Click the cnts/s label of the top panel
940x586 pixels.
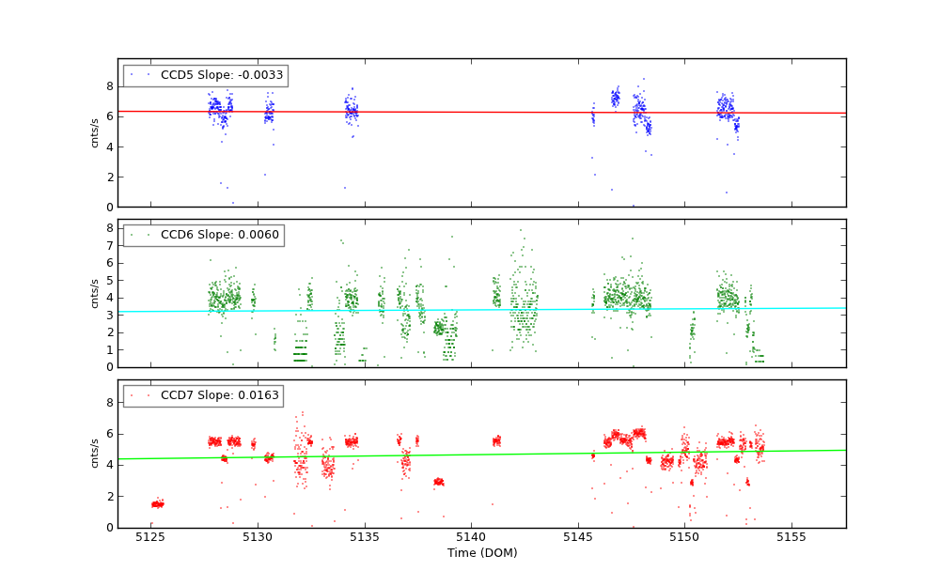94,132
